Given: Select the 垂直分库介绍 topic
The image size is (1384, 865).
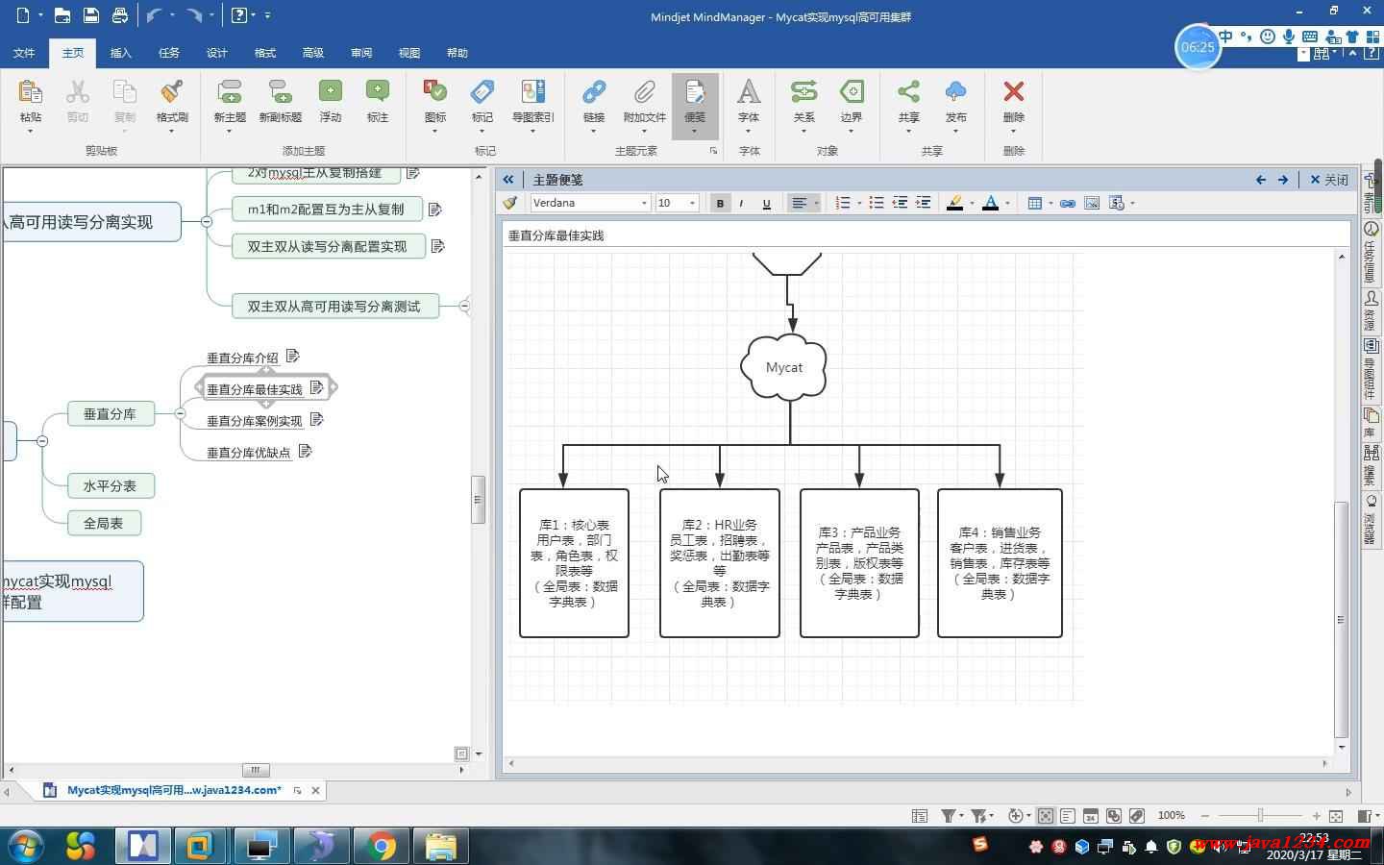Looking at the screenshot, I should tap(242, 358).
